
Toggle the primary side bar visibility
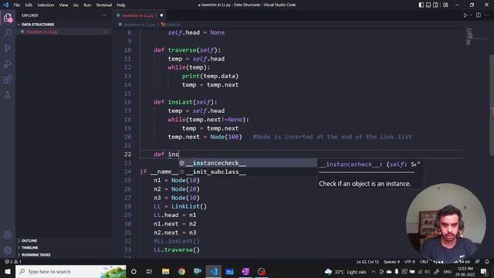tap(421, 5)
